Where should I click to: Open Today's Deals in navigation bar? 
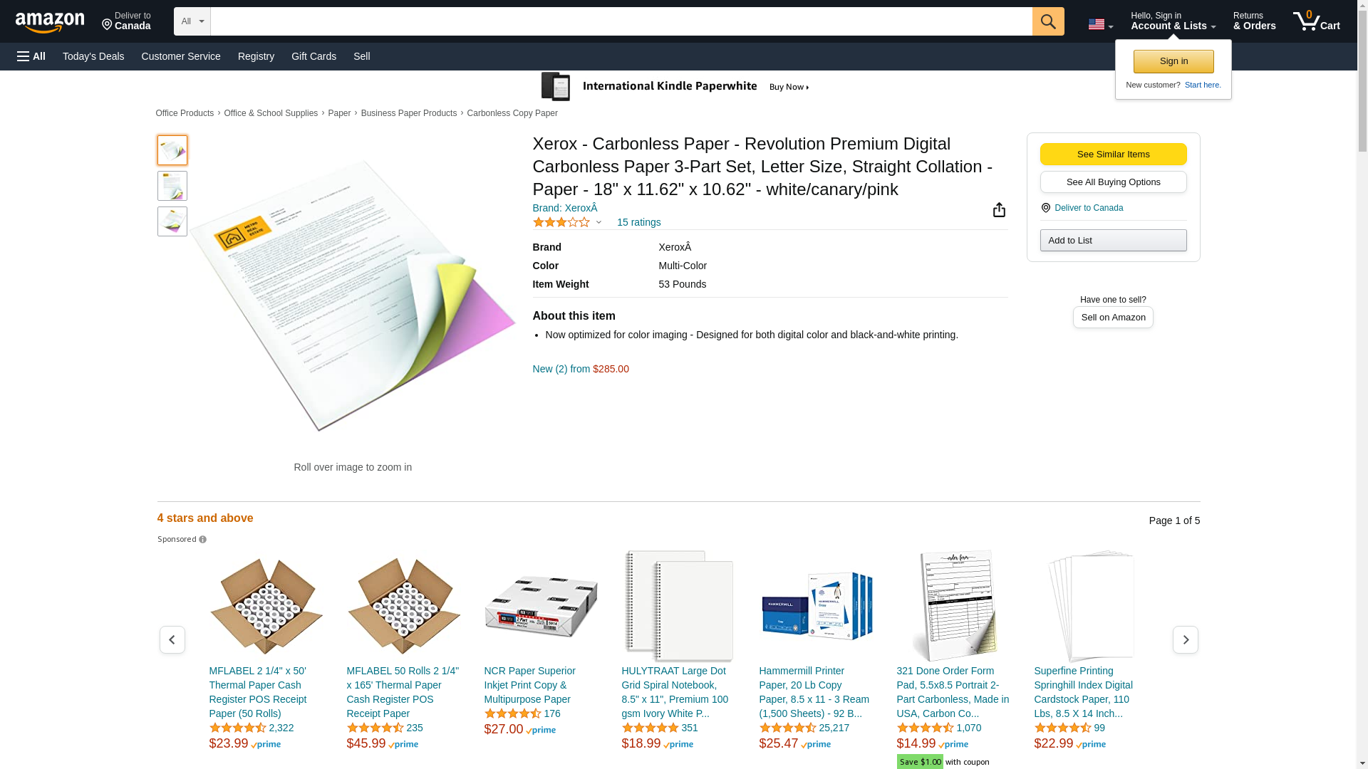tap(93, 56)
